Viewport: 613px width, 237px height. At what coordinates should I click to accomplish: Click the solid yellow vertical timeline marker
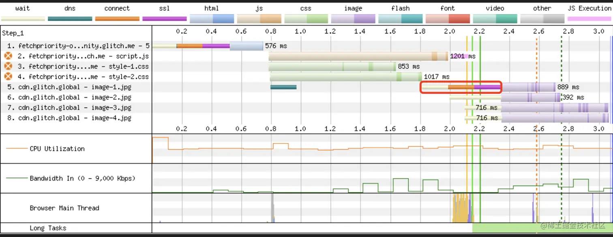click(x=467, y=130)
